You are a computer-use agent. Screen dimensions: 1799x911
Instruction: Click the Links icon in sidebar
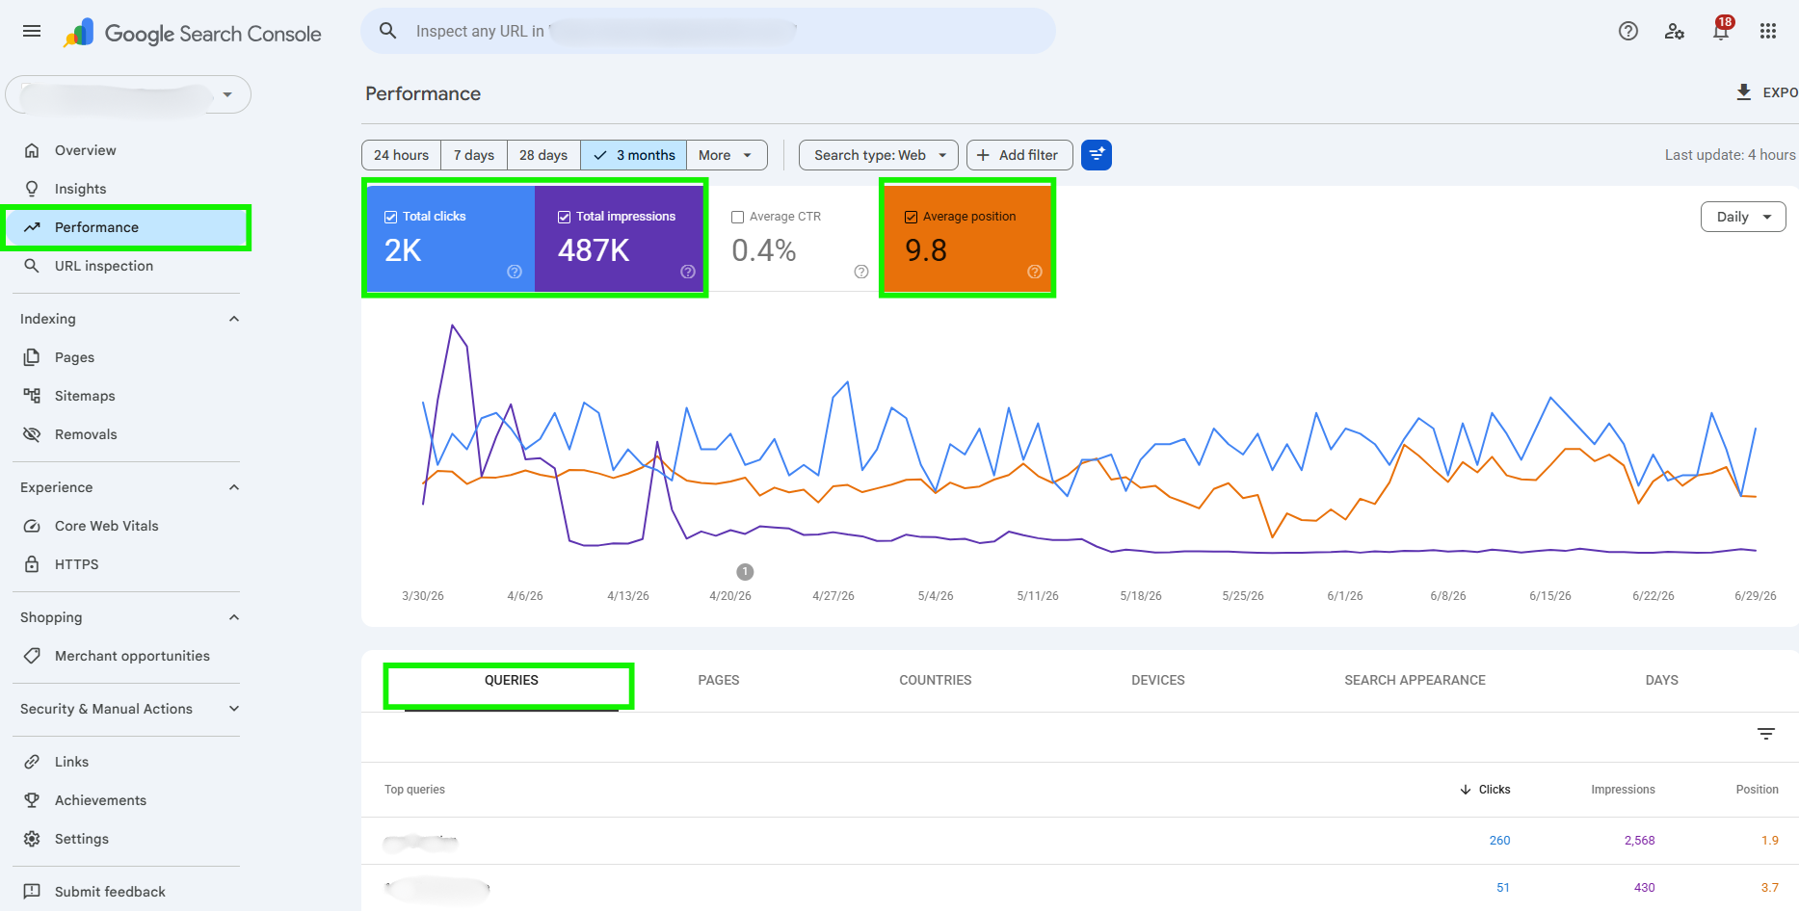tap(32, 762)
